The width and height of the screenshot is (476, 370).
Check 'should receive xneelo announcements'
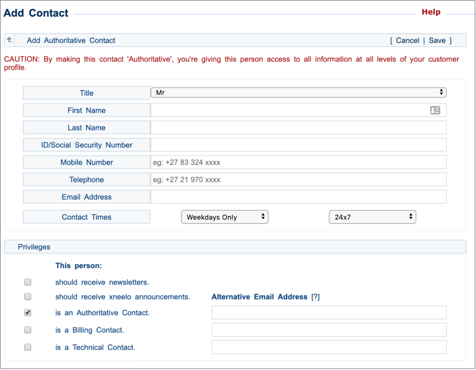tap(27, 297)
